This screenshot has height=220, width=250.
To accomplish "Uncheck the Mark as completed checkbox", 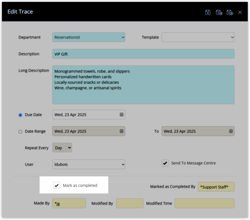I will pyautogui.click(x=56, y=185).
